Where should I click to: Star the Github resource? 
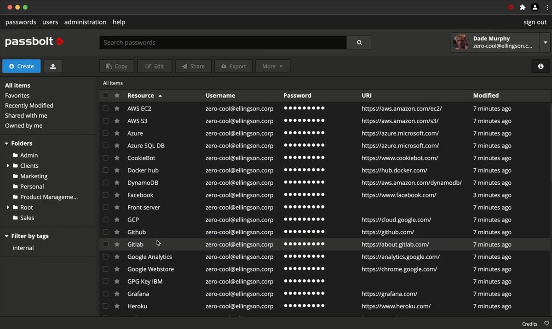pyautogui.click(x=117, y=233)
